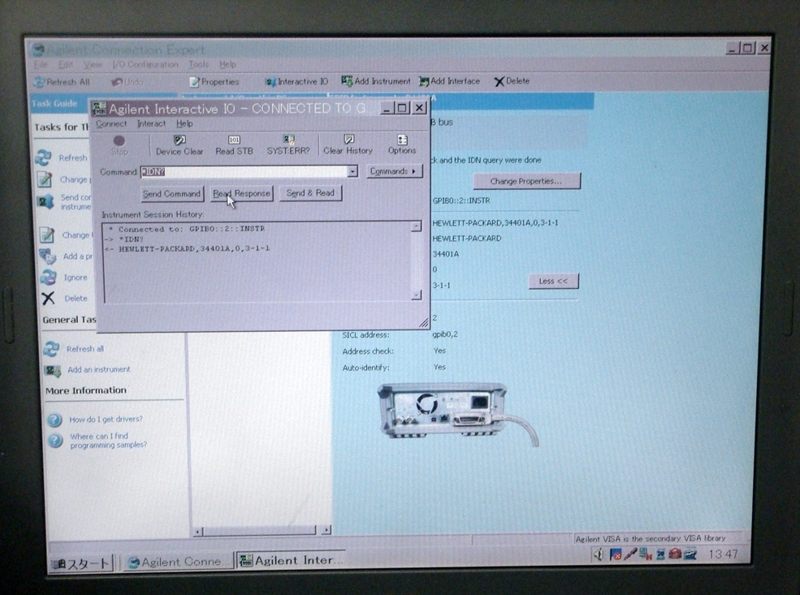
Task: Click the Delete task with the X icon
Action: [x=64, y=298]
